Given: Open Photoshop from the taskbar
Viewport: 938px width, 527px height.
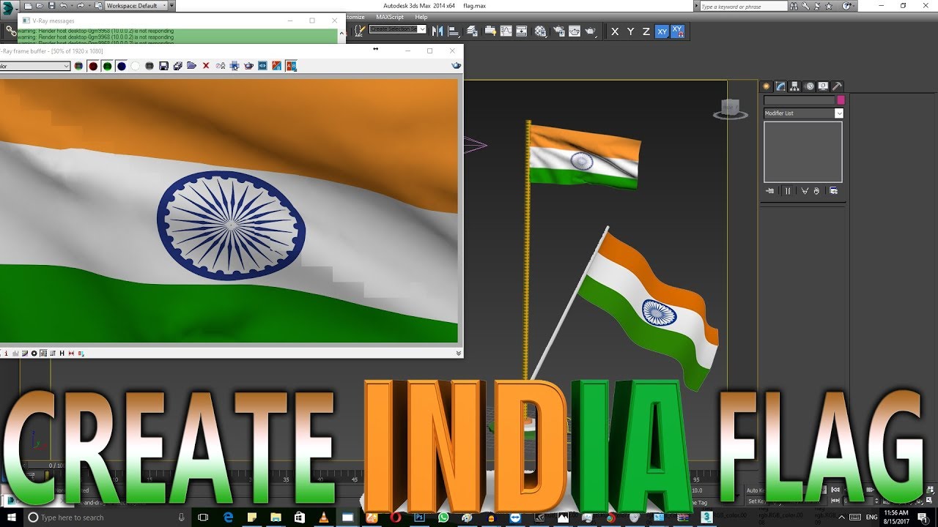Looking at the screenshot, I should tap(419, 517).
